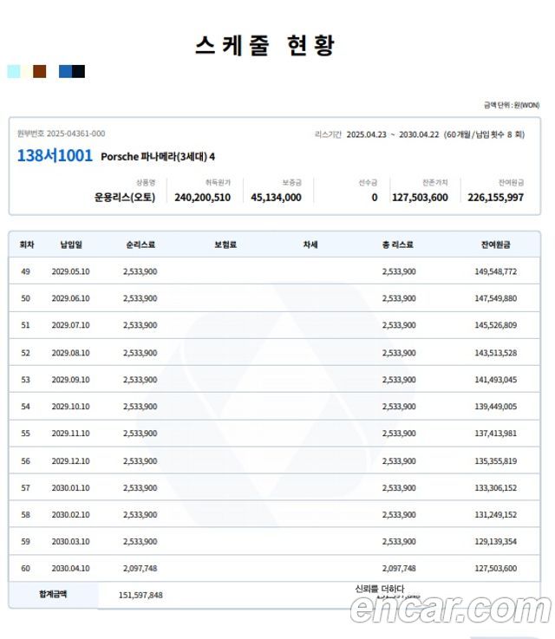This screenshot has width=555, height=639.
Task: Click the brown color swatch
Action: pos(39,72)
